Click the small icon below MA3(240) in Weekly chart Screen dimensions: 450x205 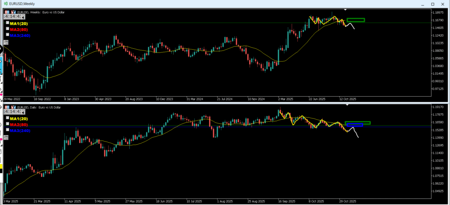point(6,42)
